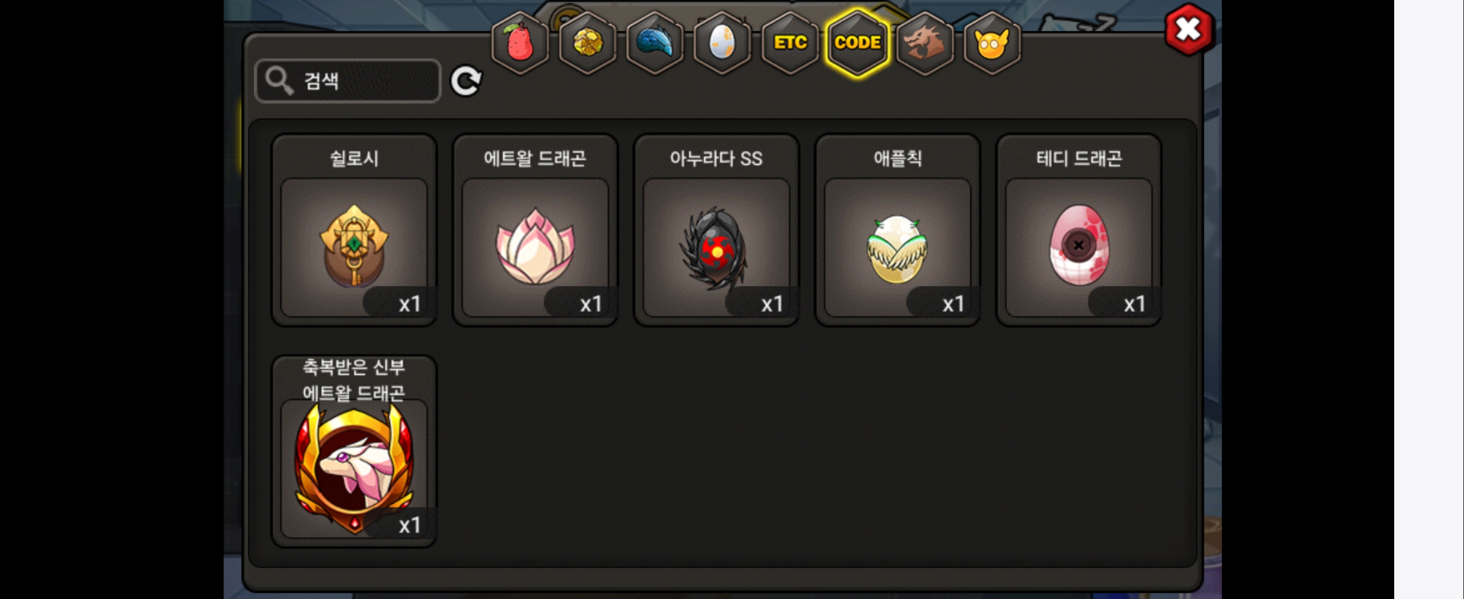Select the 쉴로시 key pouch item
The width and height of the screenshot is (1464, 599).
[x=354, y=247]
